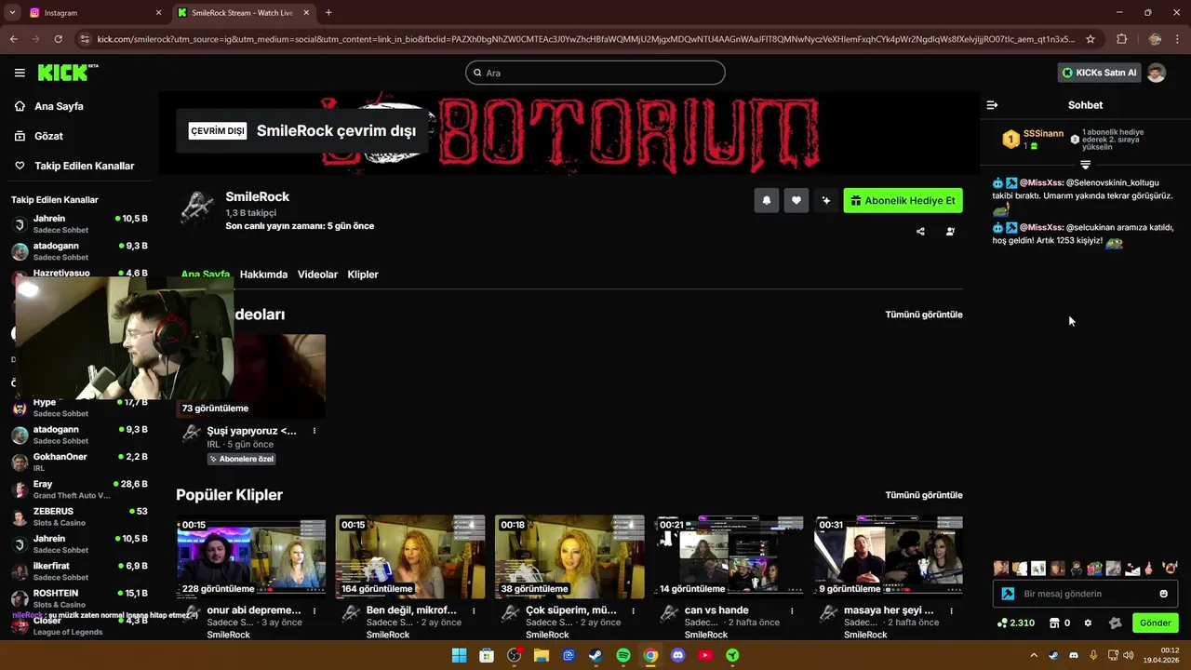Open chat settings gear
The height and width of the screenshot is (670, 1191).
click(1088, 623)
